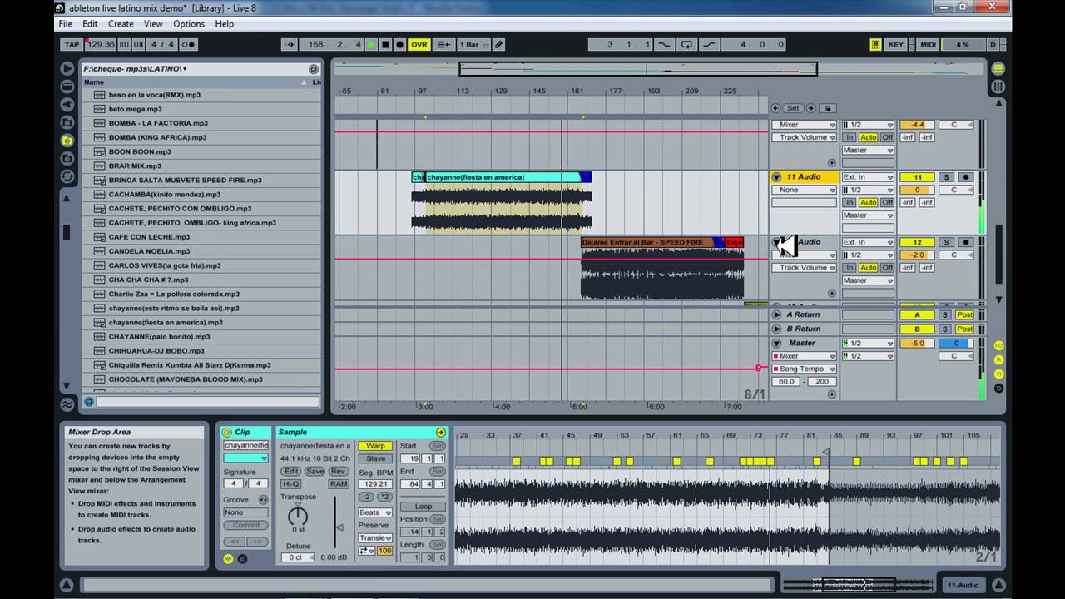Adjust the Master volume -5.0 slider

(x=917, y=343)
